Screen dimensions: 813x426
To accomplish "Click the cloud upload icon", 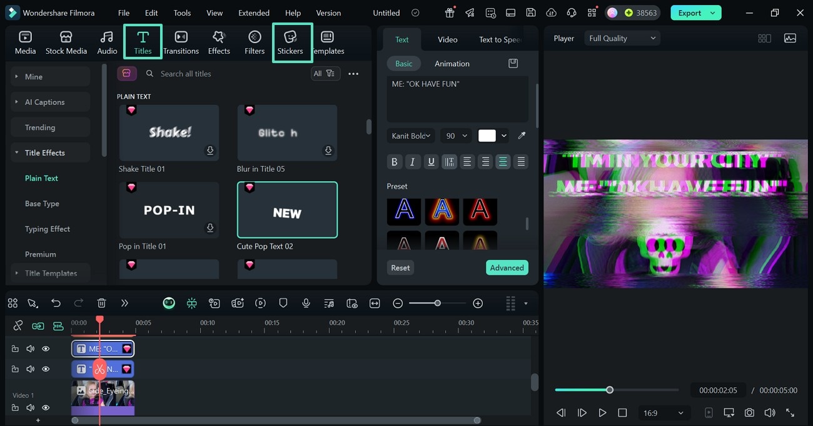I will pyautogui.click(x=551, y=12).
